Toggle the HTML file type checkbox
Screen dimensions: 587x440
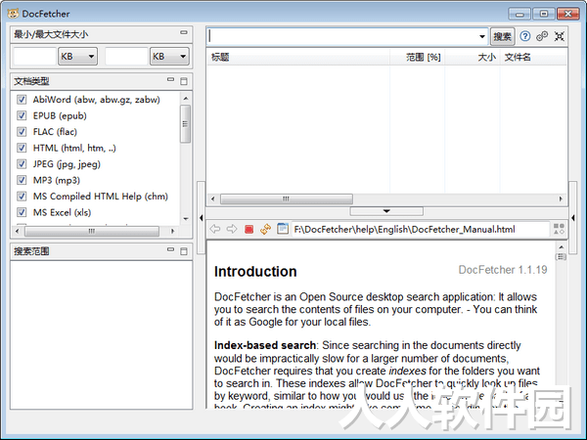tap(22, 148)
